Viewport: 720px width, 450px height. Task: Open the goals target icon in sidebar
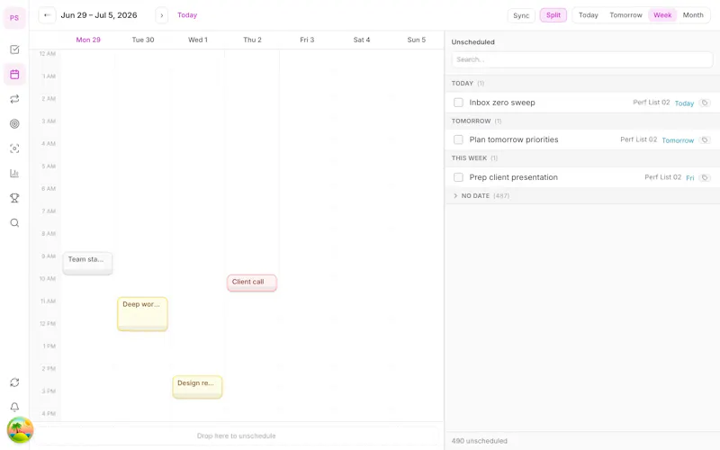pyautogui.click(x=14, y=123)
